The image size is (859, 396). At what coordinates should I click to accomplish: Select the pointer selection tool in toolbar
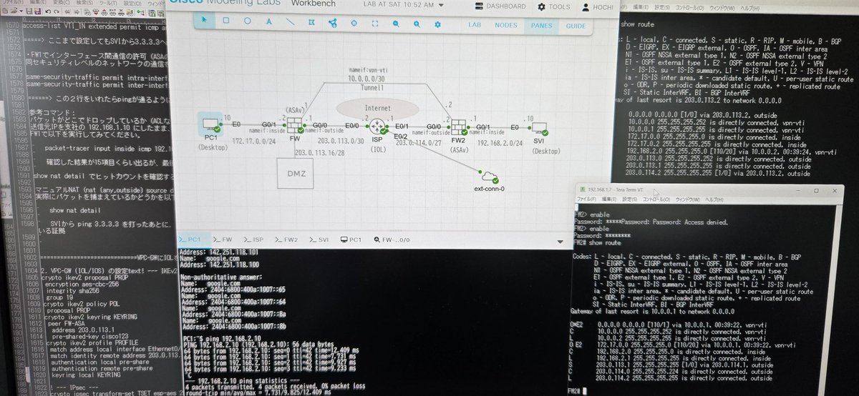pos(204,21)
